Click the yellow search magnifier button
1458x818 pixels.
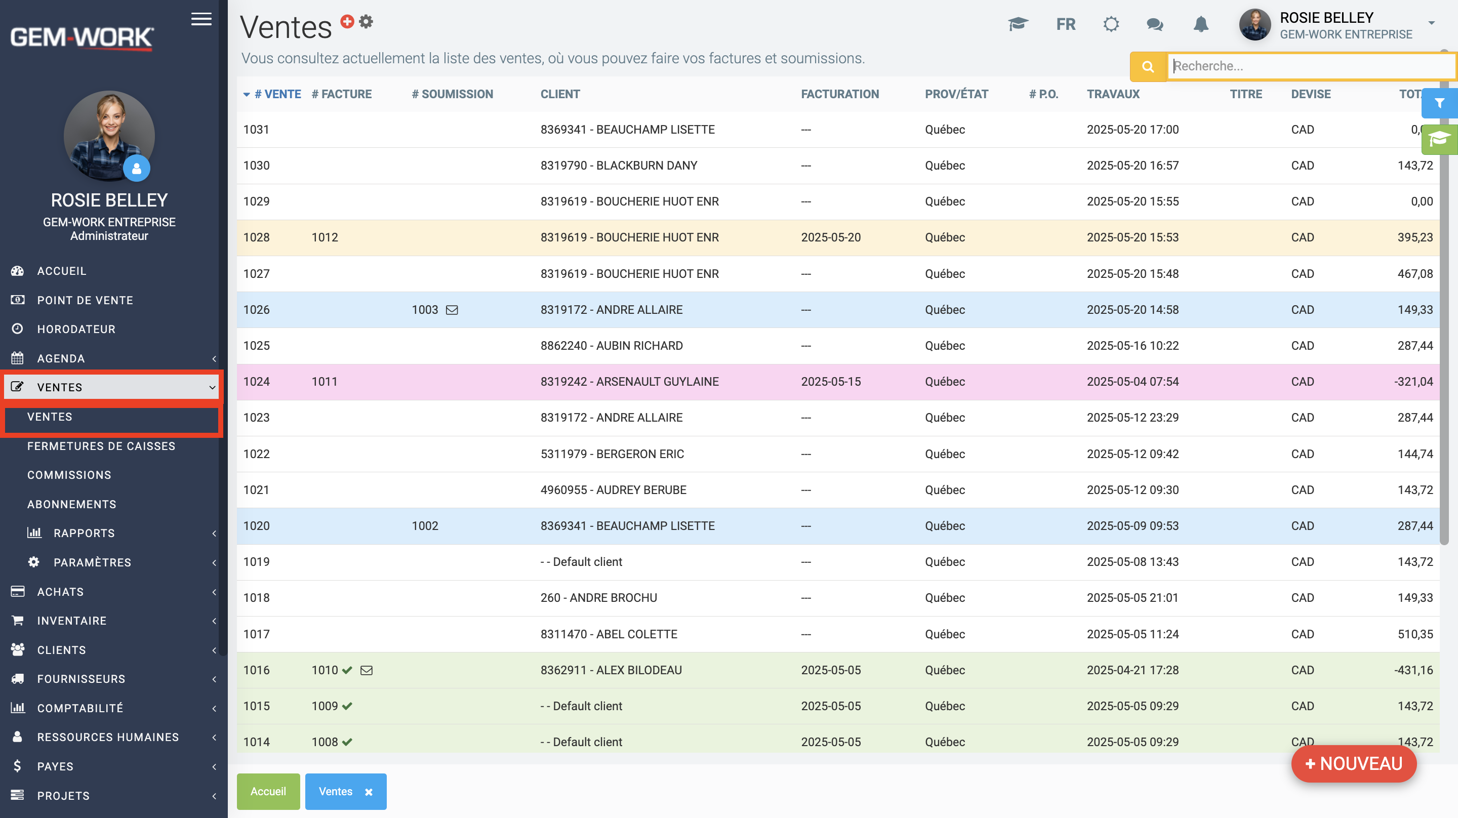[1147, 66]
